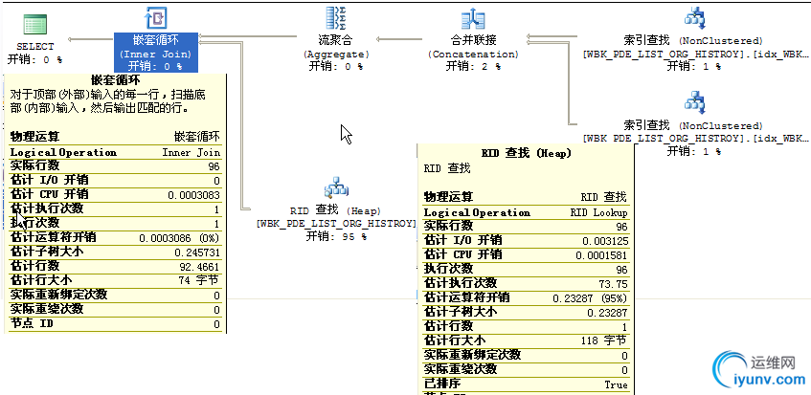Click the lower Index Seek (NonClustered) icon
811x395 pixels.
click(694, 102)
